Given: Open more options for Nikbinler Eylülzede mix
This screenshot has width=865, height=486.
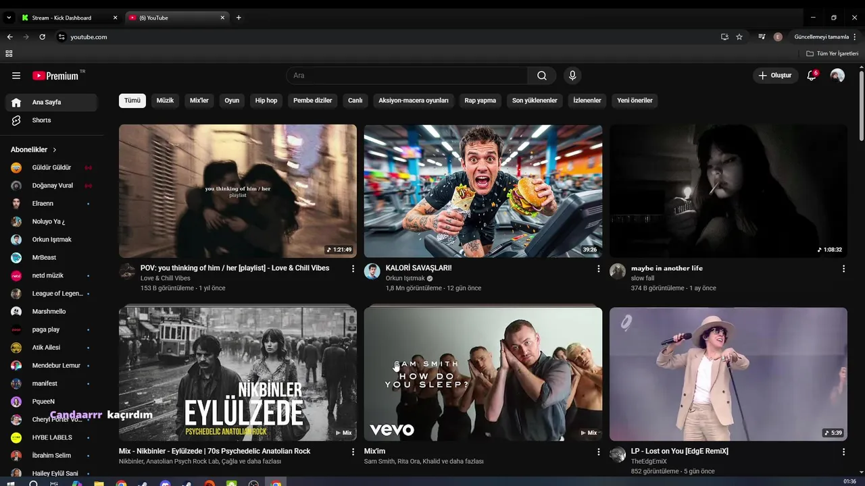Looking at the screenshot, I should click(353, 452).
